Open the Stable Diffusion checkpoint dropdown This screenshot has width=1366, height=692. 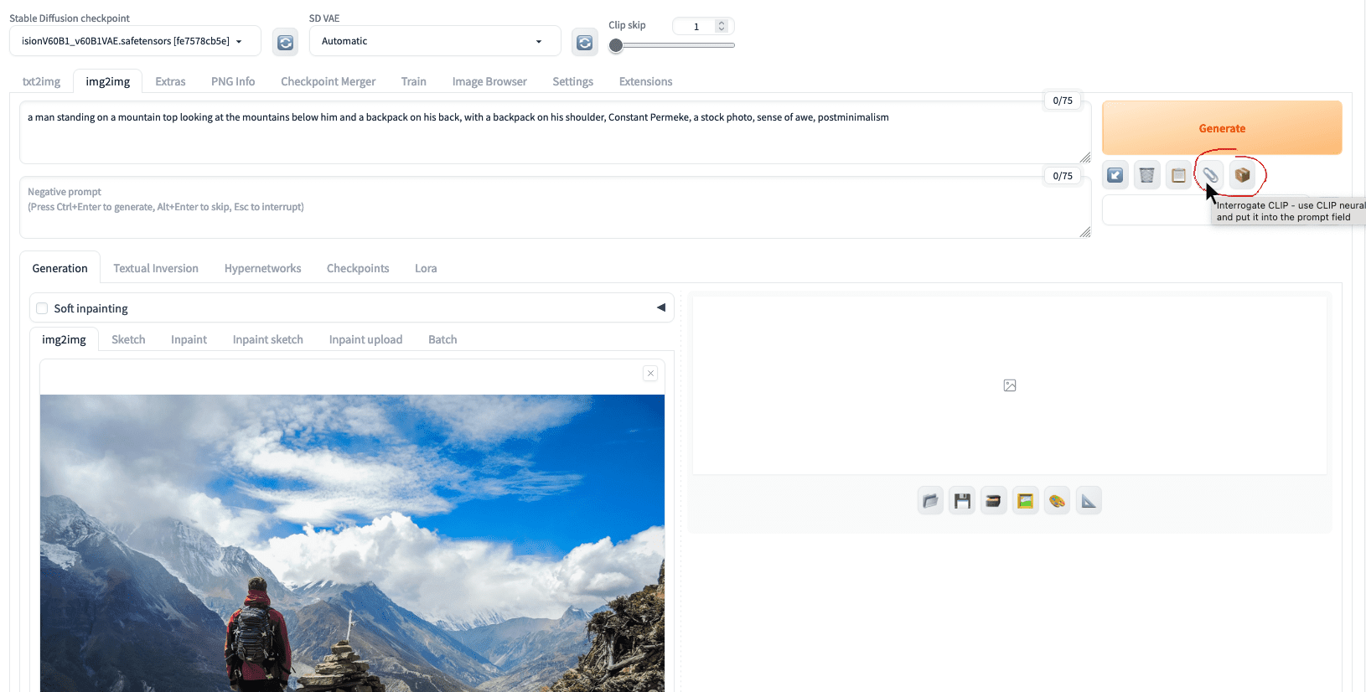[x=135, y=41]
